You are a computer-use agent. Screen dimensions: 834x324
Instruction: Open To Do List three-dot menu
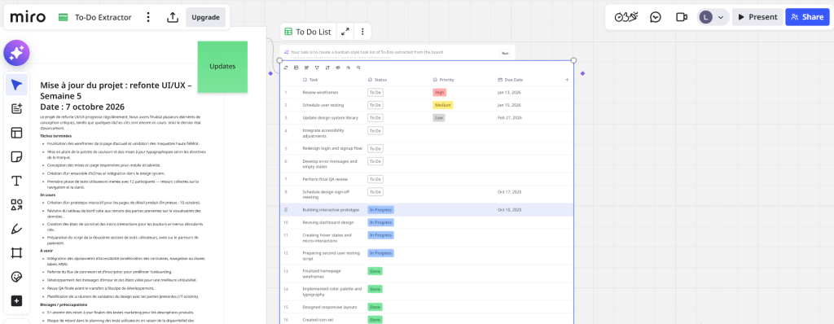point(362,32)
